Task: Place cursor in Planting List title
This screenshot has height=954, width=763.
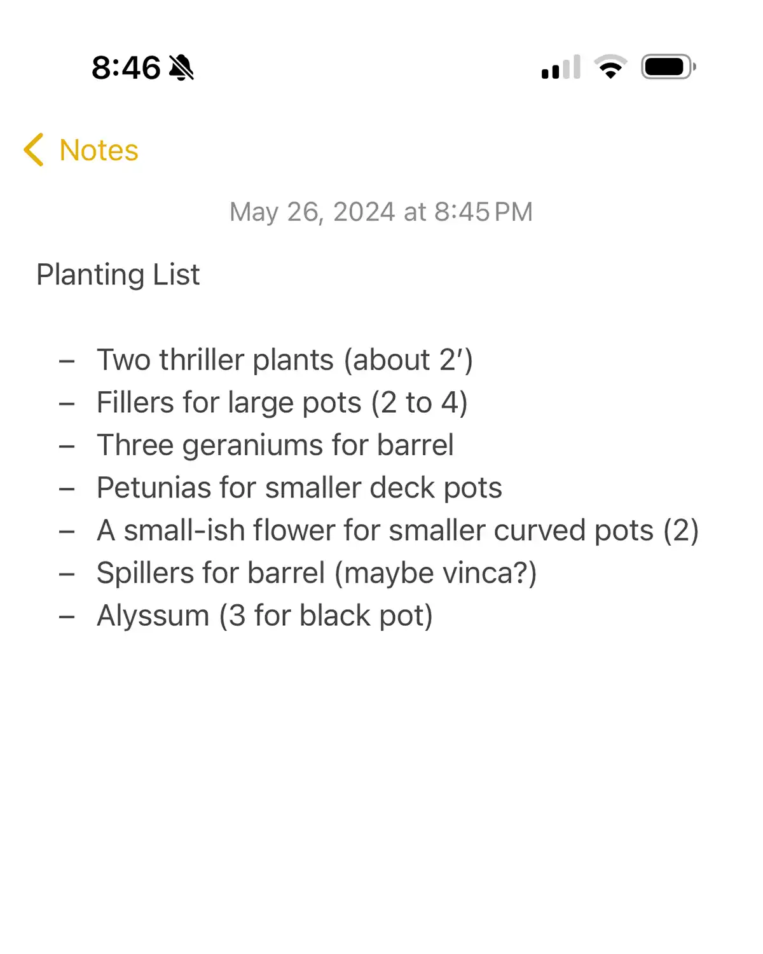Action: (118, 275)
